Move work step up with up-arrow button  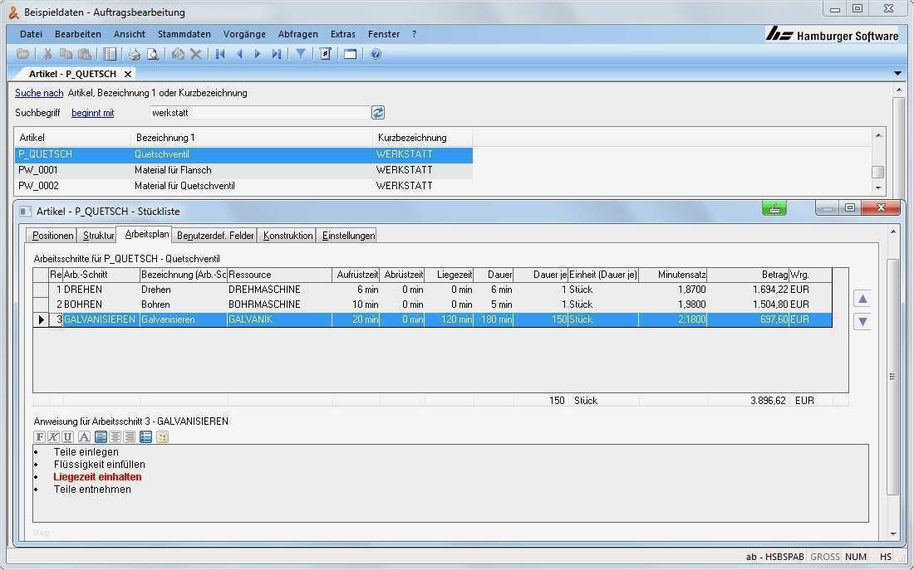coord(862,299)
